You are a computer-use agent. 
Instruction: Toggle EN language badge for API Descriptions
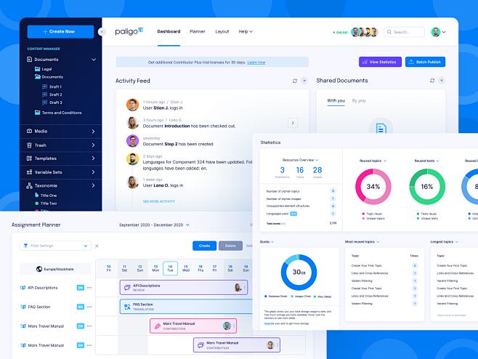coord(81,287)
